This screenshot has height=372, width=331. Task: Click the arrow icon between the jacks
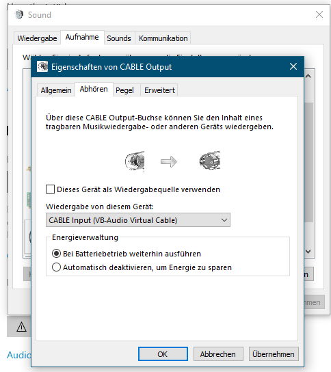pos(169,162)
